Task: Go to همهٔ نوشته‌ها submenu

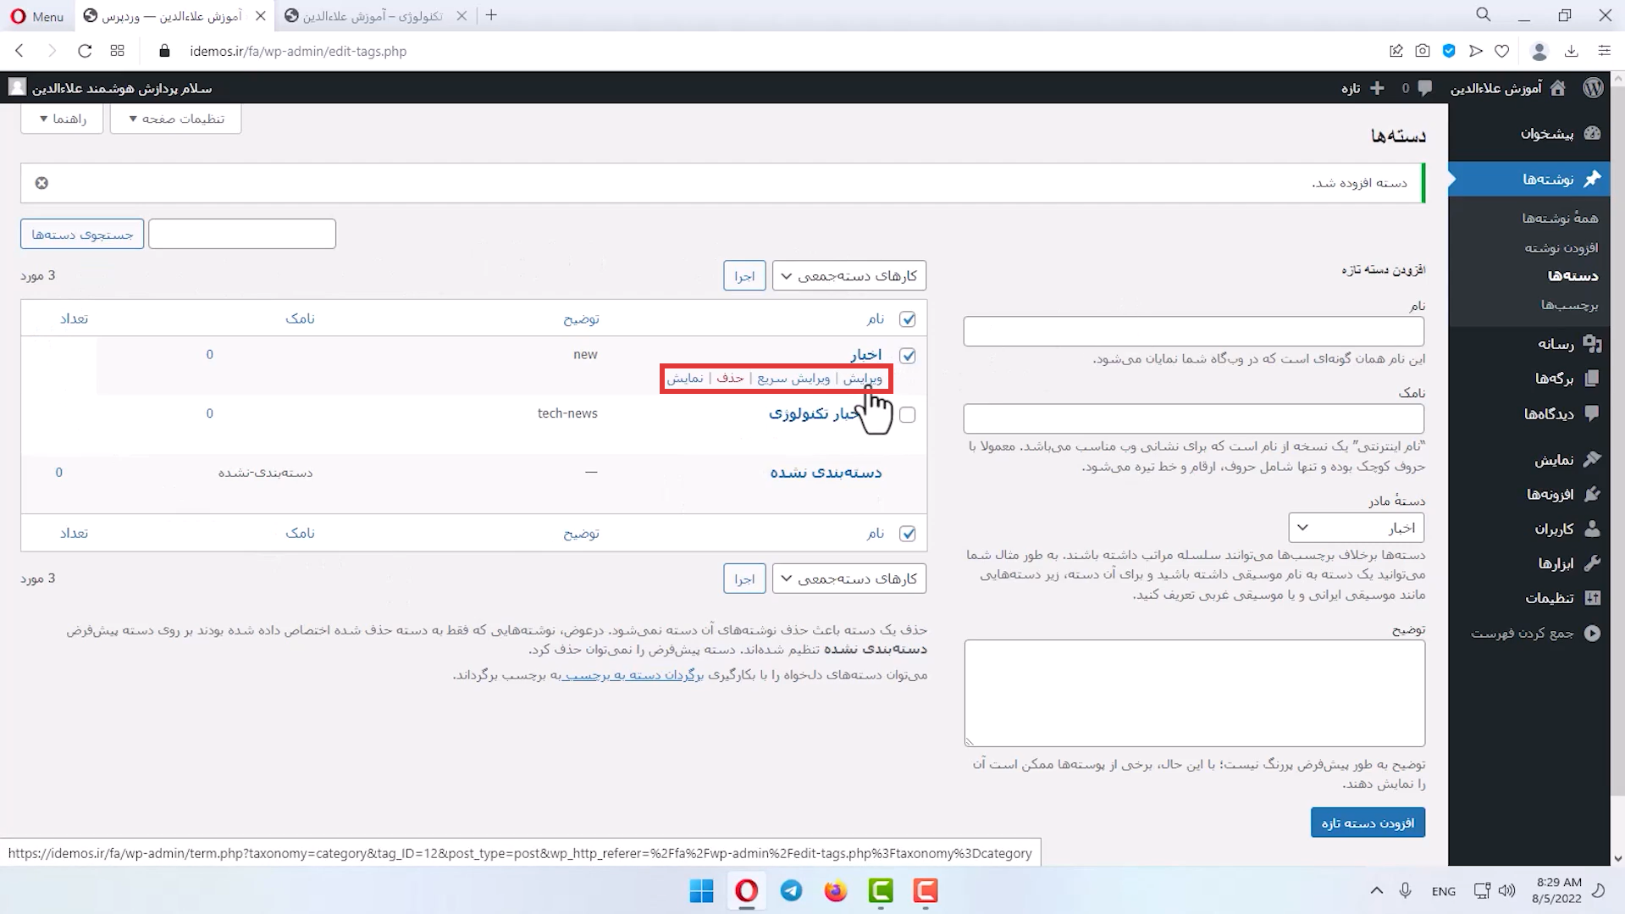Action: pos(1560,219)
